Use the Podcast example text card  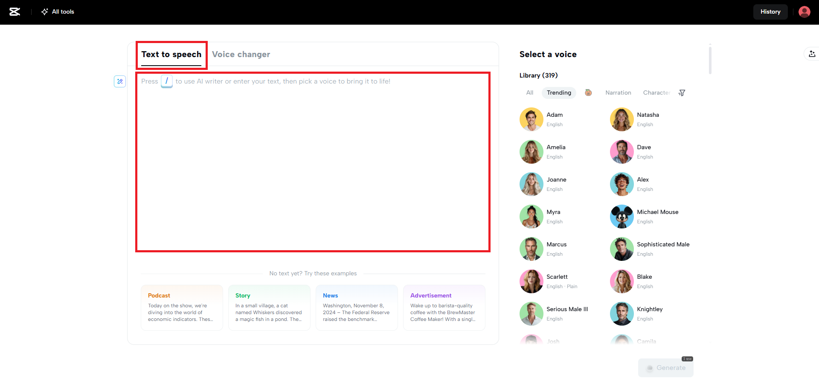click(182, 308)
